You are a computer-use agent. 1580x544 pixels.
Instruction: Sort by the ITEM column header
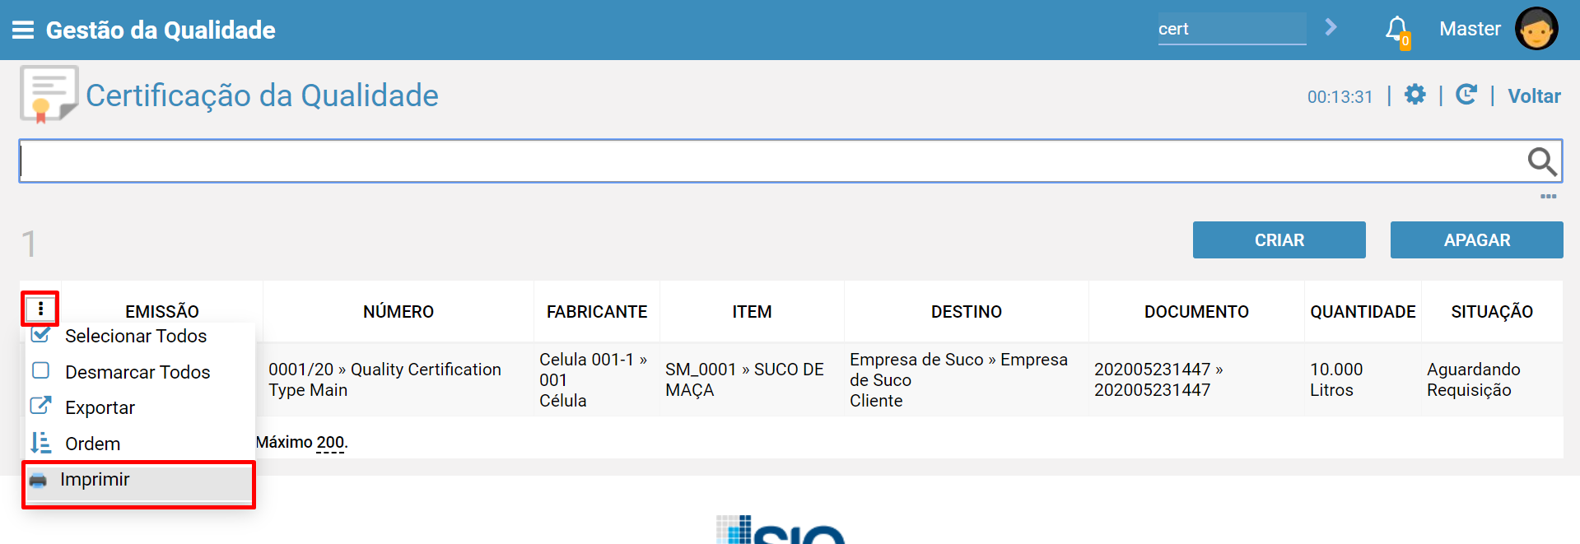(x=752, y=312)
